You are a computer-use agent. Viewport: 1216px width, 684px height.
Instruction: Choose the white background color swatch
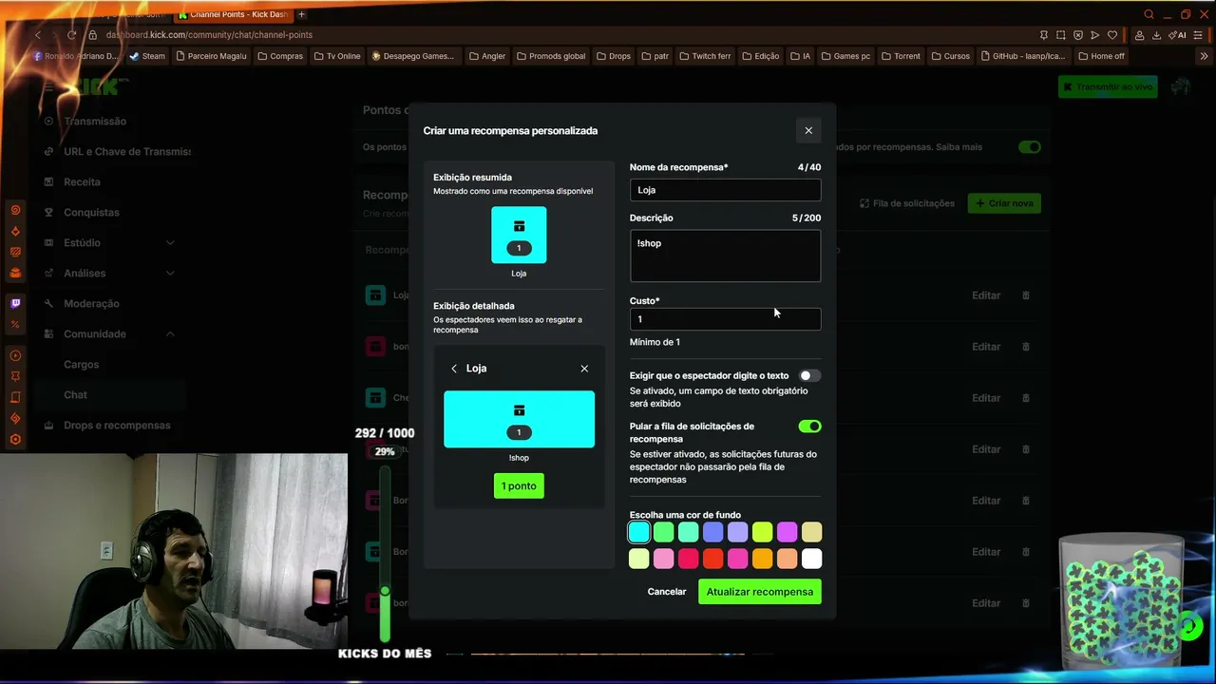(x=812, y=559)
